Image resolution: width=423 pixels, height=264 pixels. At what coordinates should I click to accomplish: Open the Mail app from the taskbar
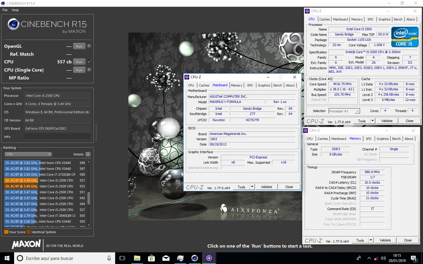tap(166, 258)
